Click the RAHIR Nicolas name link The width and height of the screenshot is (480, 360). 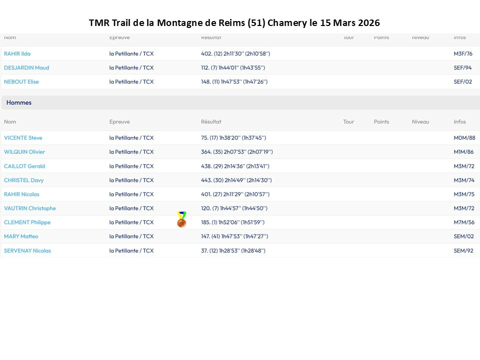click(21, 194)
